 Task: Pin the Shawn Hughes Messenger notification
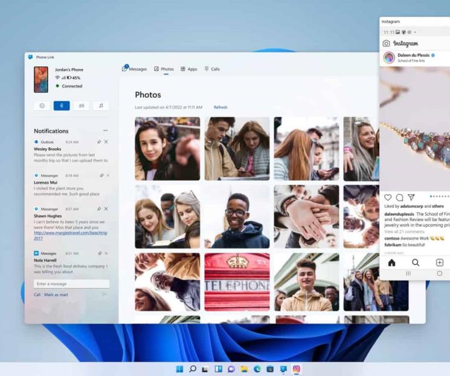100,209
